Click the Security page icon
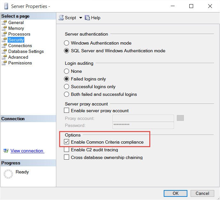The width and height of the screenshot is (220, 200). pos(4,40)
